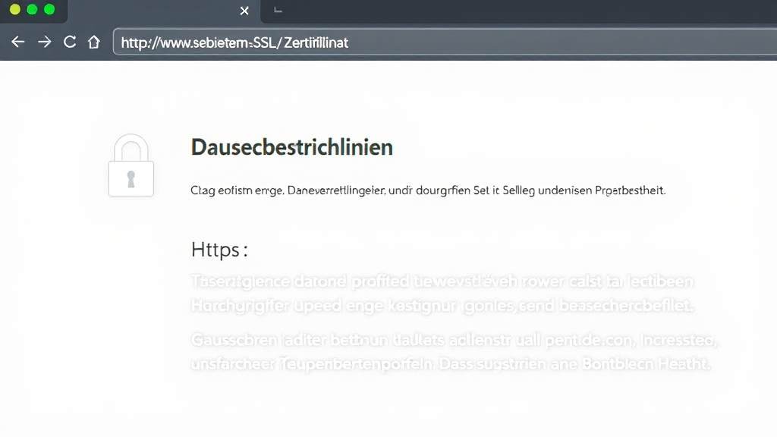Viewport: 777px width, 437px height.
Task: Click the first faded paragraph under Https
Action: click(x=444, y=293)
